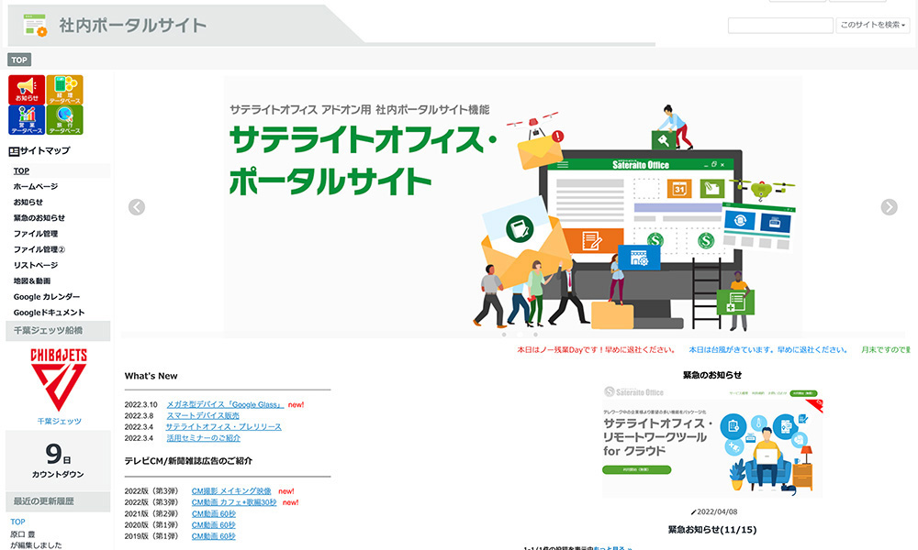This screenshot has width=918, height=550.
Task: Click the portal site logo icon in header
Action: tap(35, 25)
